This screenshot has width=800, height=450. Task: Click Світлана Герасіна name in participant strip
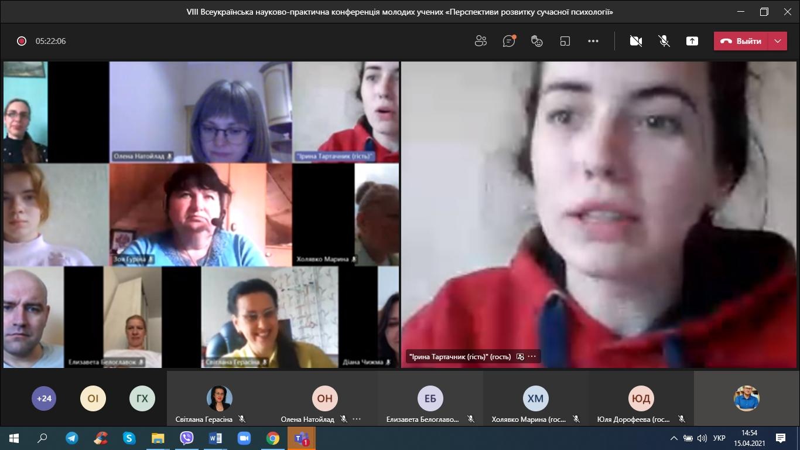tap(204, 420)
